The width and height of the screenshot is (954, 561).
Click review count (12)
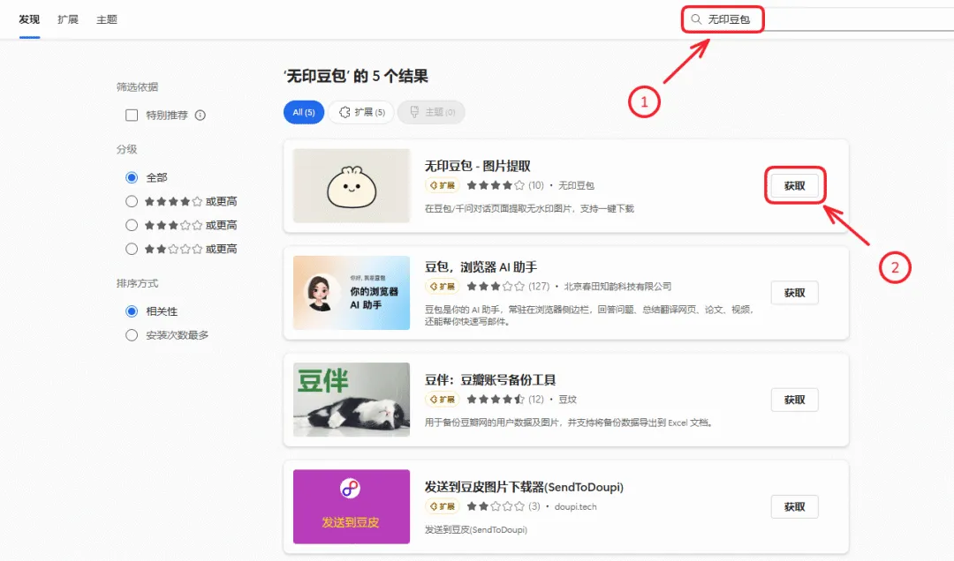[536, 400]
